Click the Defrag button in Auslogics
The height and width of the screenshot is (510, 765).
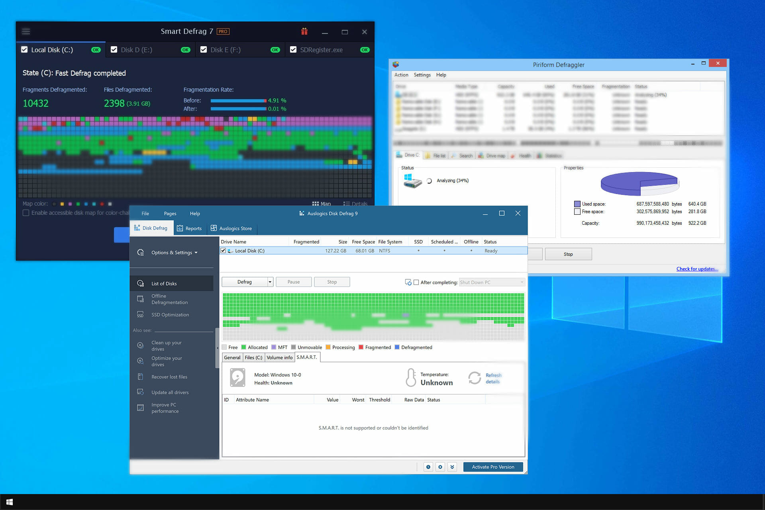tap(244, 282)
